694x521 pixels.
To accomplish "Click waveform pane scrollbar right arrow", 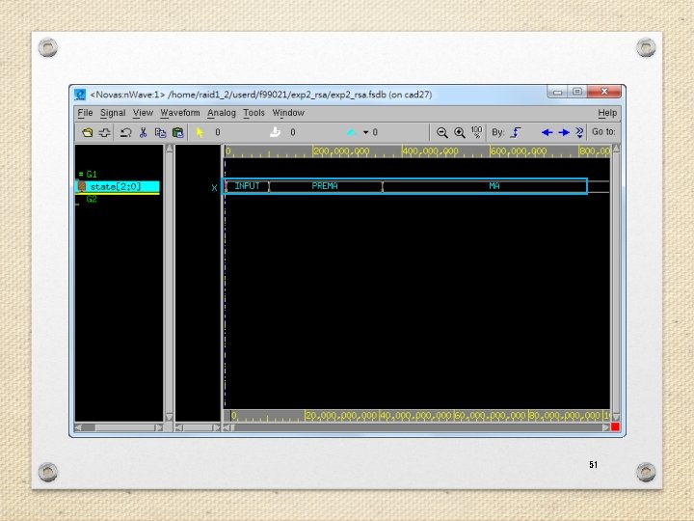I will click(x=606, y=428).
